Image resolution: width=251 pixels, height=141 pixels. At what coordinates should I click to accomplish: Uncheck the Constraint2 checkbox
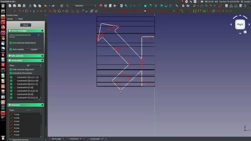point(11,81)
